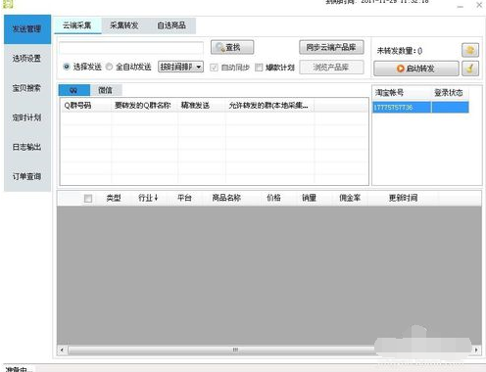Screen dimensions: 486x372
Task: Expand the 按时间排序 dropdown
Action: pyautogui.click(x=180, y=67)
